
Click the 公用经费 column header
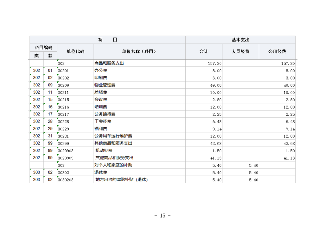277,51
